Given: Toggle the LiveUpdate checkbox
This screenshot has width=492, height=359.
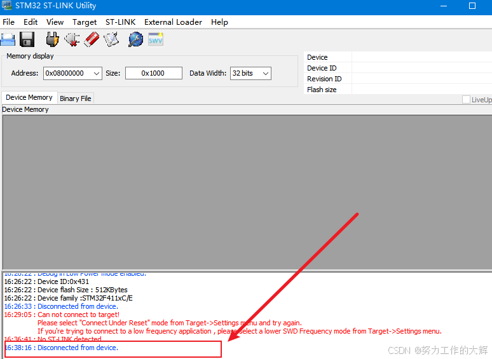Looking at the screenshot, I should click(x=466, y=99).
